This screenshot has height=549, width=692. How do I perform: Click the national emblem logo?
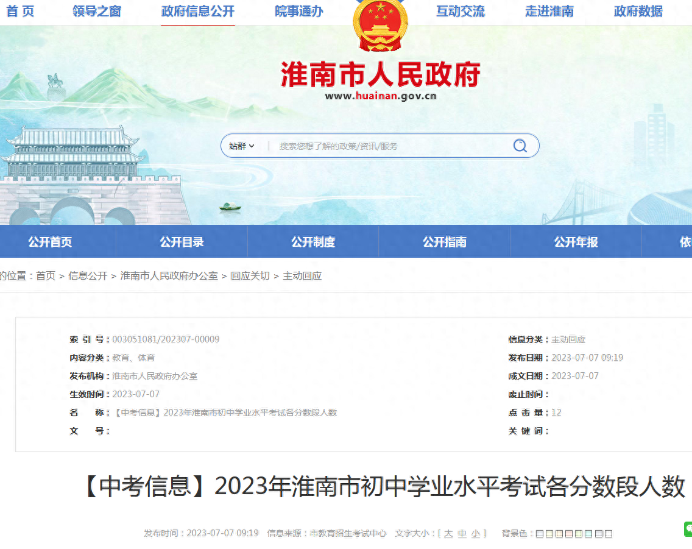coord(380,26)
